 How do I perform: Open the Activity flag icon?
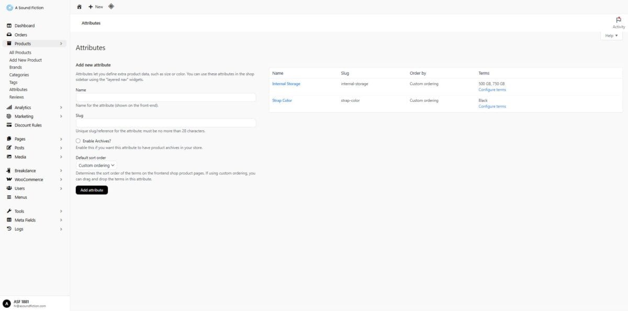(619, 19)
